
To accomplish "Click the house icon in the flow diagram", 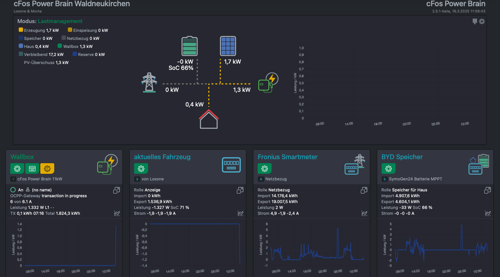I will point(209,119).
